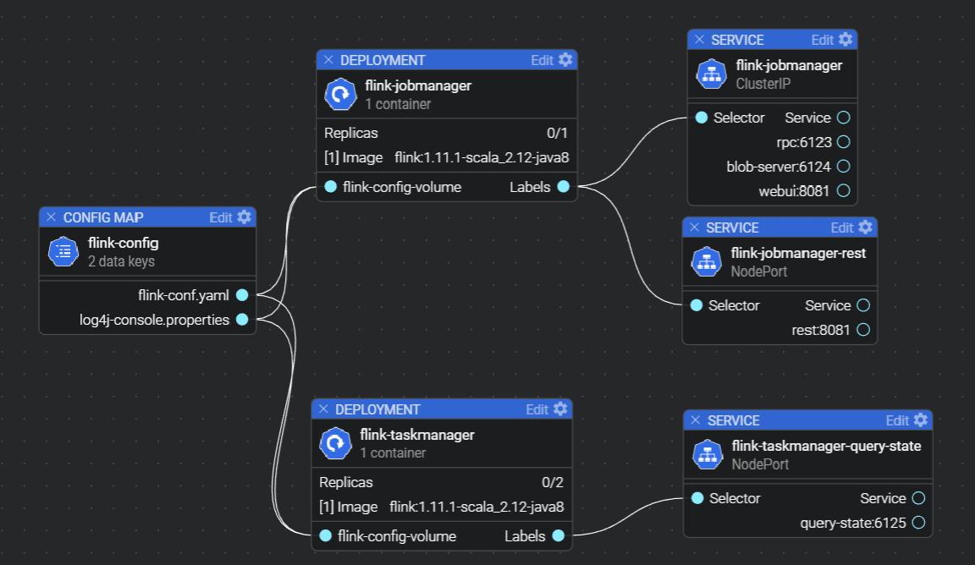This screenshot has height=565, width=975.
Task: Click the rest:8081 port connector
Action: point(863,329)
